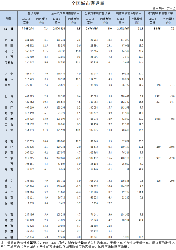Click the 湖南 row label
Screen dimensions: 176x250
pos(9,153)
